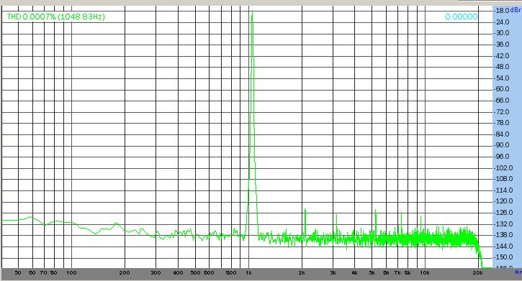Select the -72.0 level axis label

tap(501, 111)
